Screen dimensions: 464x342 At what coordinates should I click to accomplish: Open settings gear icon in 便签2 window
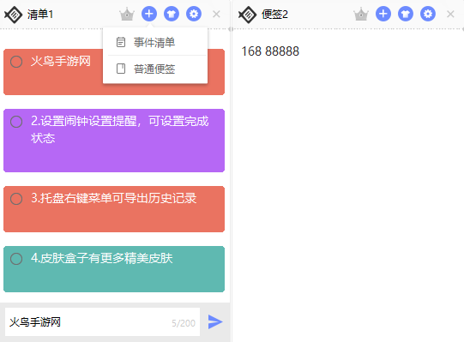click(x=428, y=14)
